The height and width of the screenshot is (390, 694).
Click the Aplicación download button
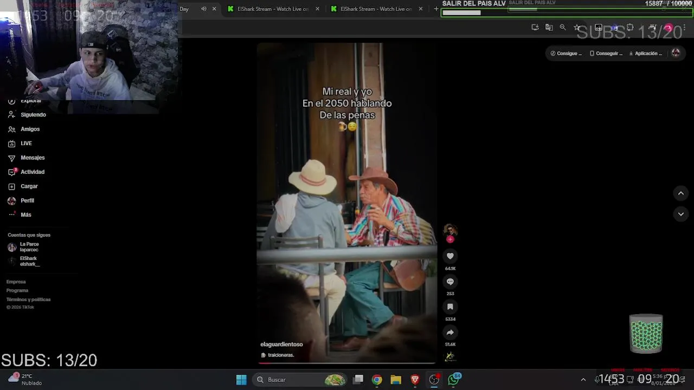tap(646, 54)
